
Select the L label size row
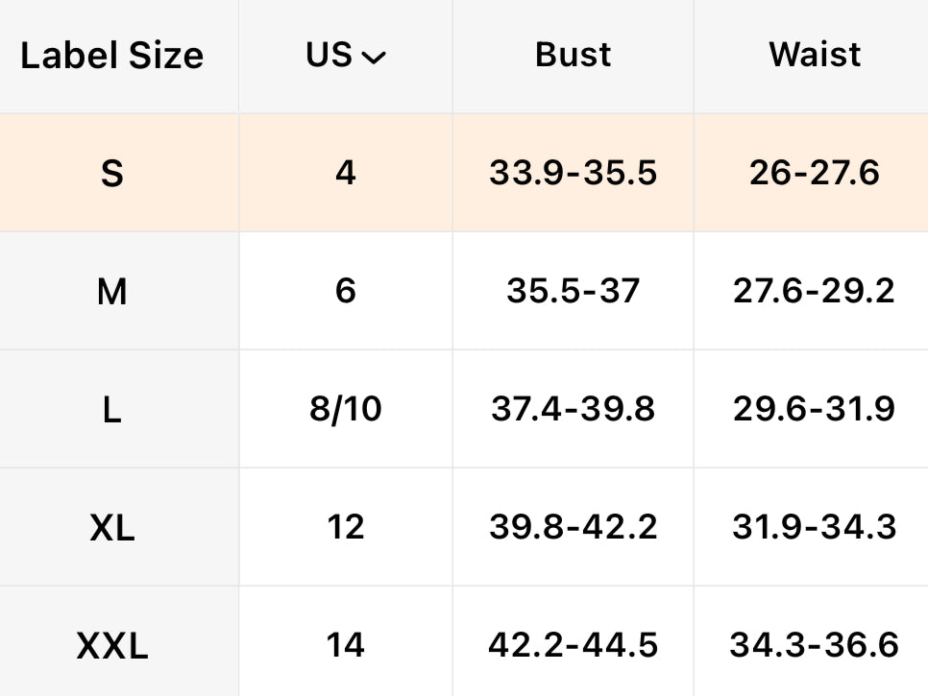pos(111,410)
